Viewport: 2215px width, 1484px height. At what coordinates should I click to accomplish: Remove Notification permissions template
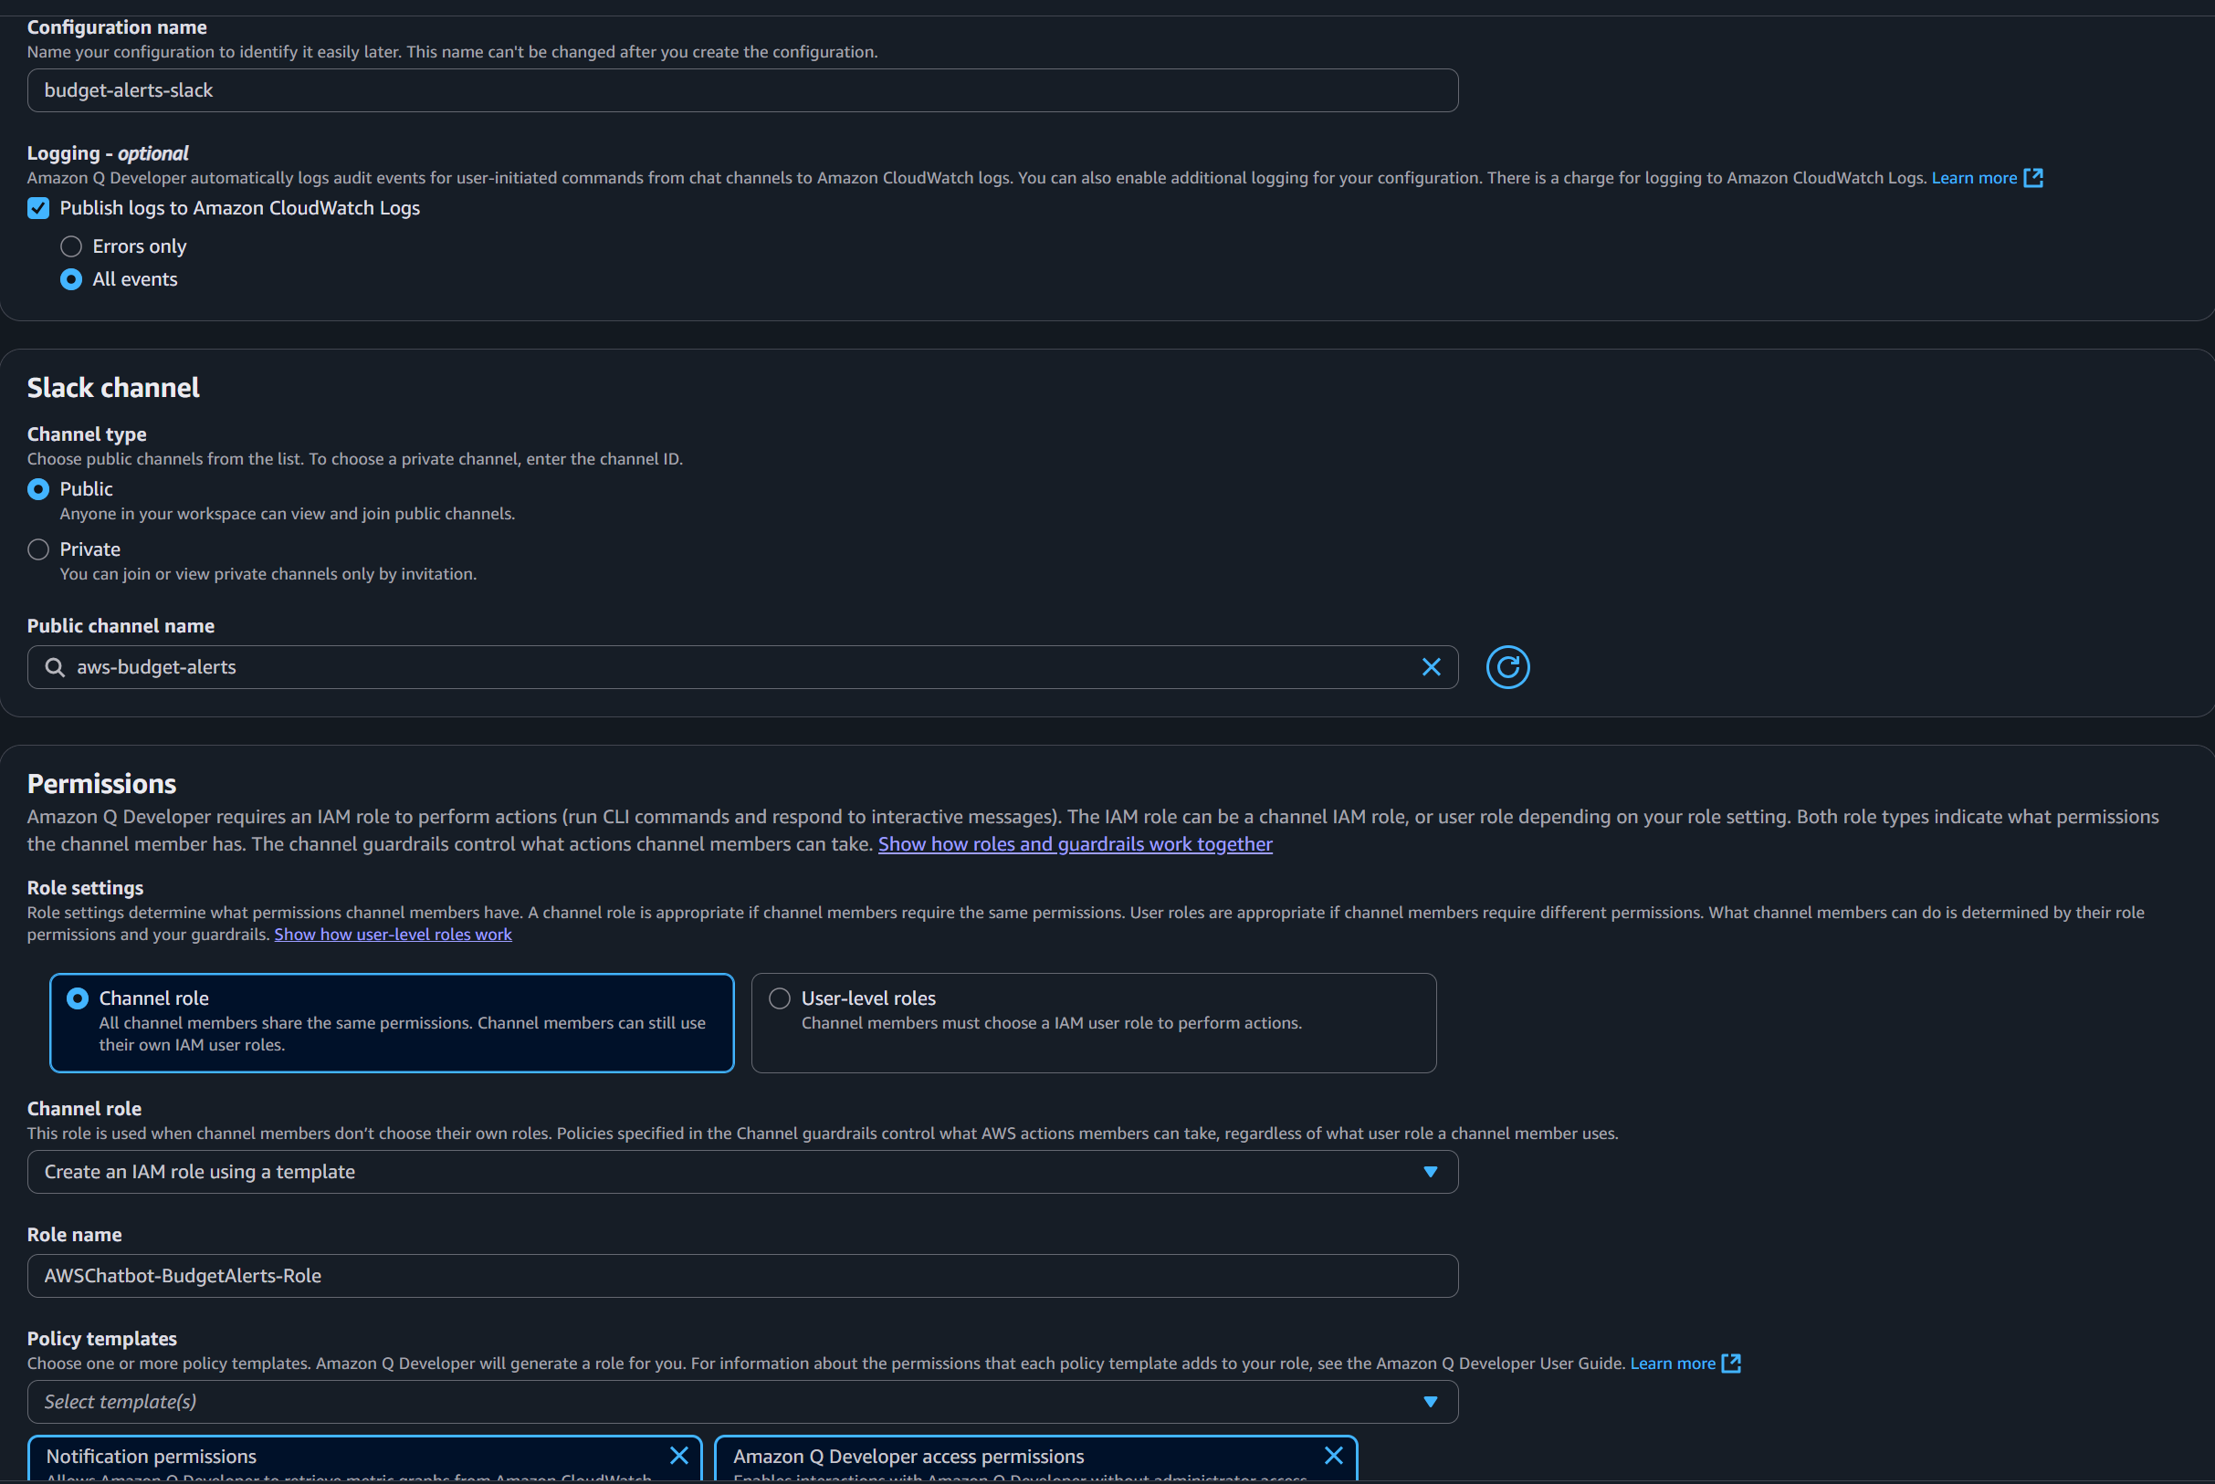678,1456
